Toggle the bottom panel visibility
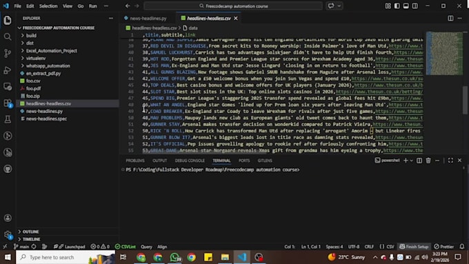 pos(406,6)
